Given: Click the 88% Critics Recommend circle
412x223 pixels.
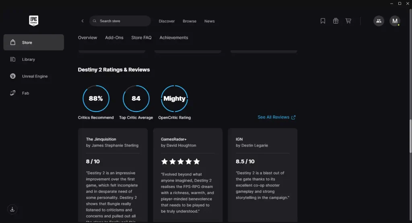Looking at the screenshot, I should [96, 99].
